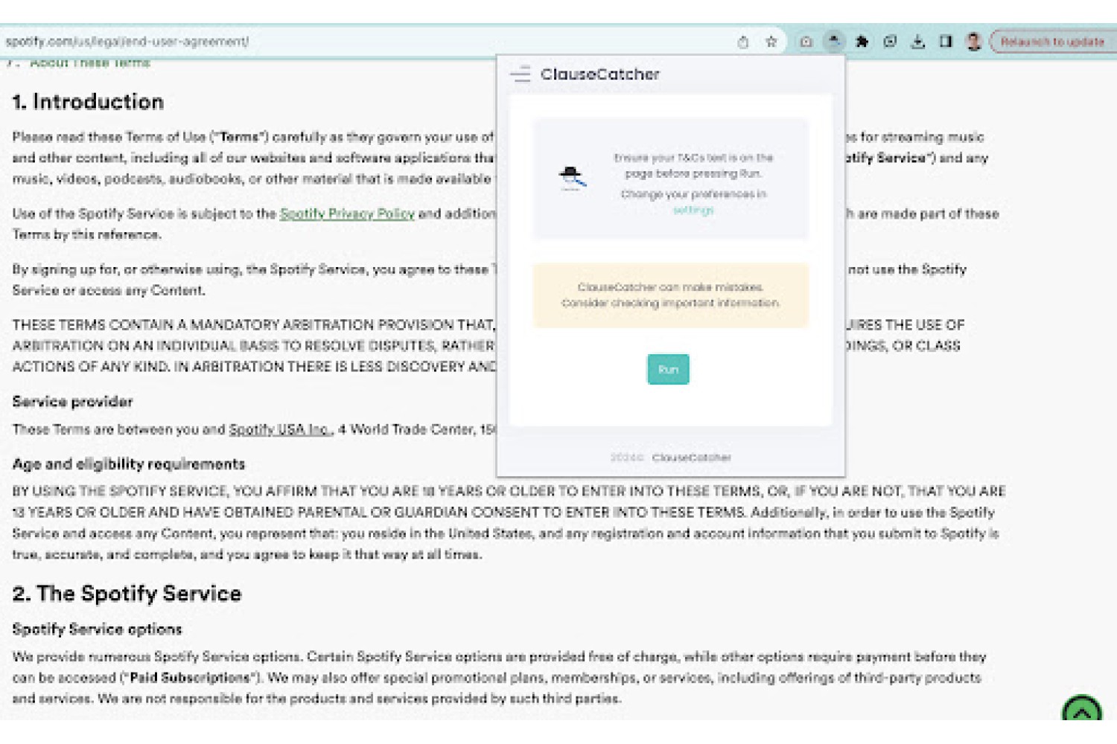This screenshot has height=744, width=1117.
Task: Click the scroll-to-top arrow button
Action: tap(1082, 711)
